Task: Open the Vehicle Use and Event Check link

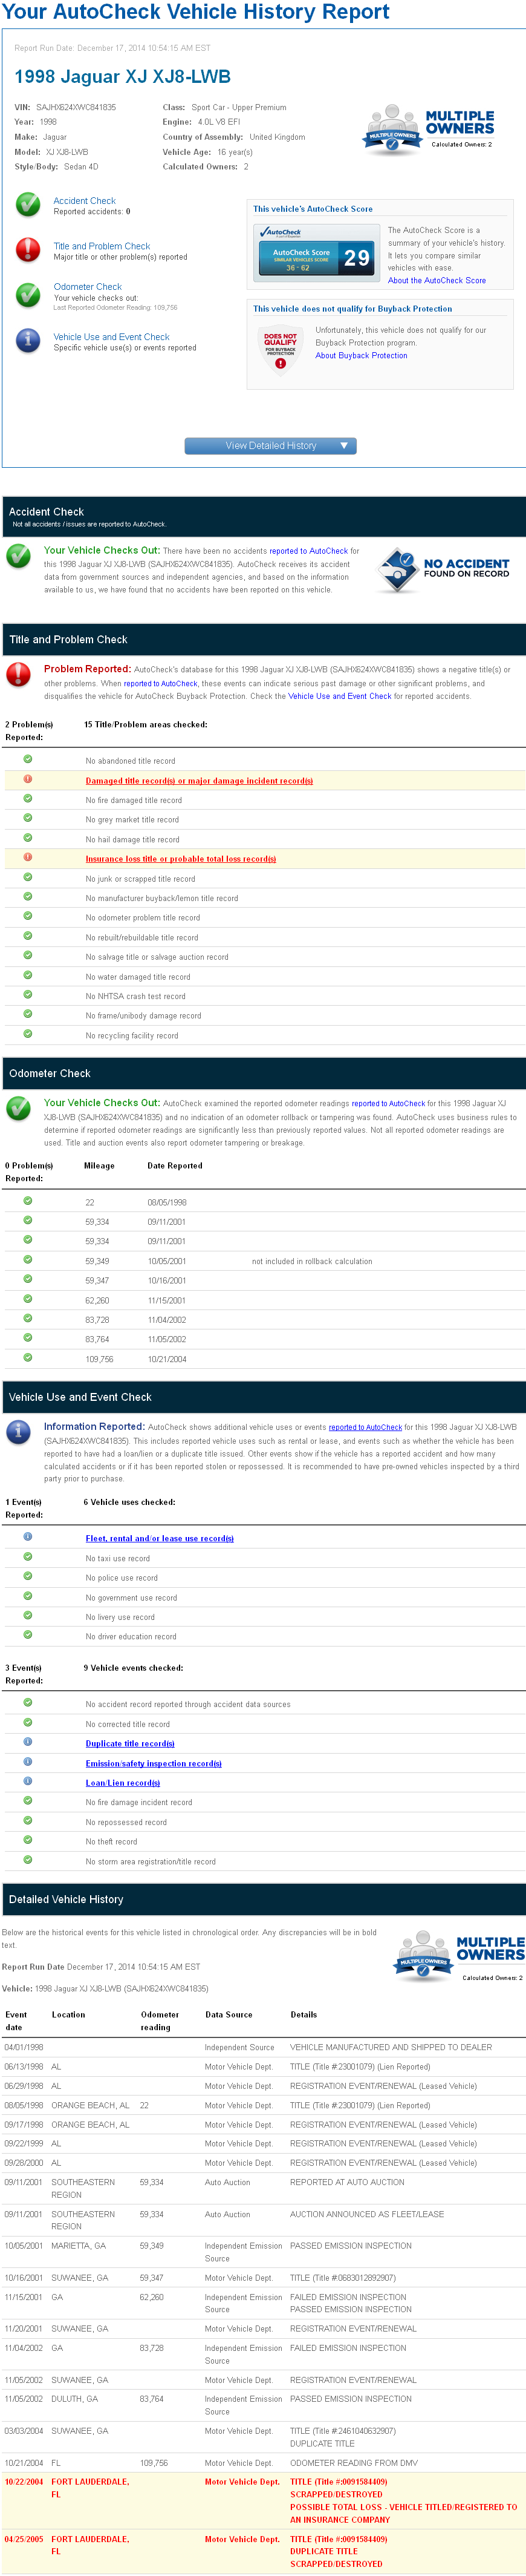Action: (x=111, y=337)
